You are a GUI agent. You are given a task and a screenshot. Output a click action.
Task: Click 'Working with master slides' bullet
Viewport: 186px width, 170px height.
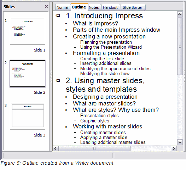(107, 126)
